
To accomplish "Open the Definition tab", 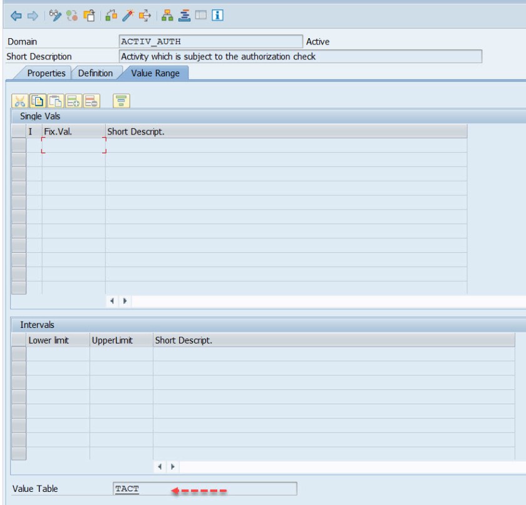I will 95,73.
